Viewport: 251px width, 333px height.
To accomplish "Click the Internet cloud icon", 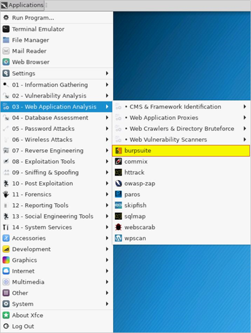I will tap(6, 271).
